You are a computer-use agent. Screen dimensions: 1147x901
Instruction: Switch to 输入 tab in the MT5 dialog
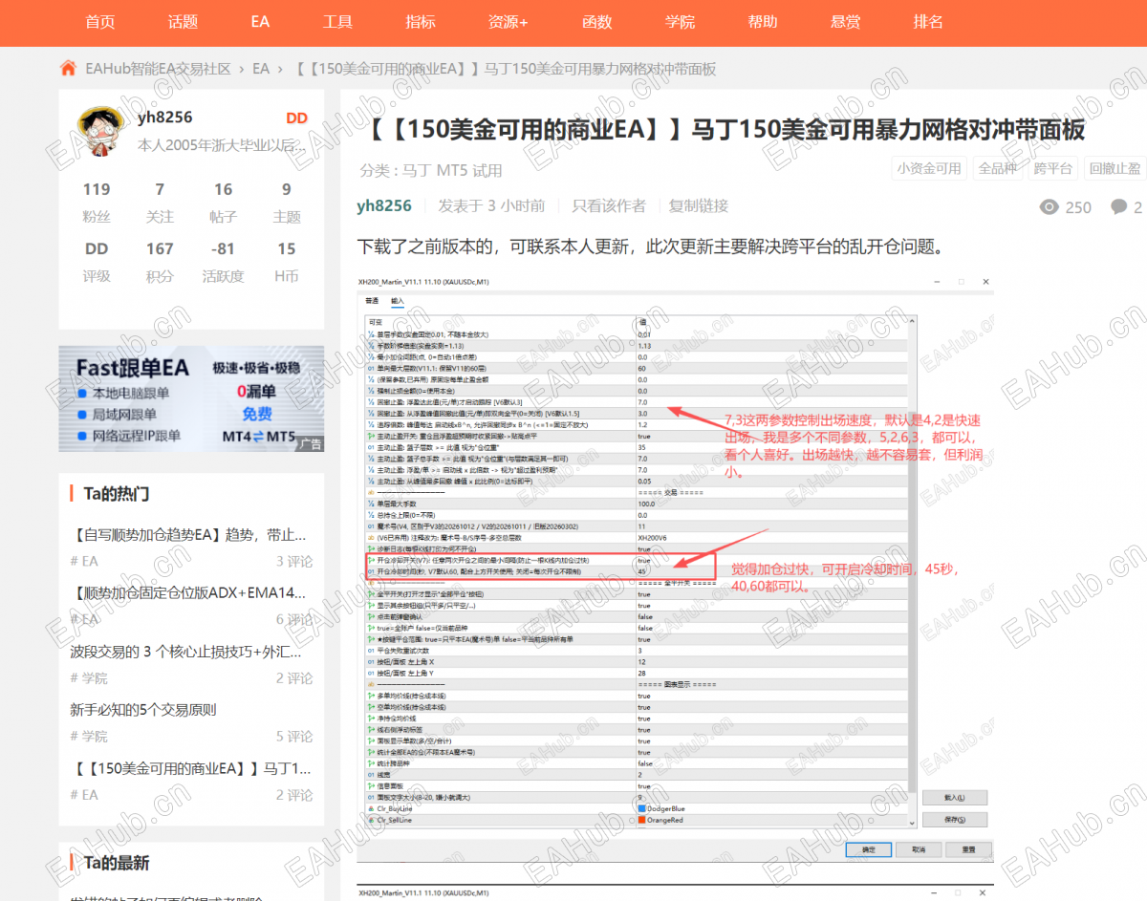click(398, 300)
